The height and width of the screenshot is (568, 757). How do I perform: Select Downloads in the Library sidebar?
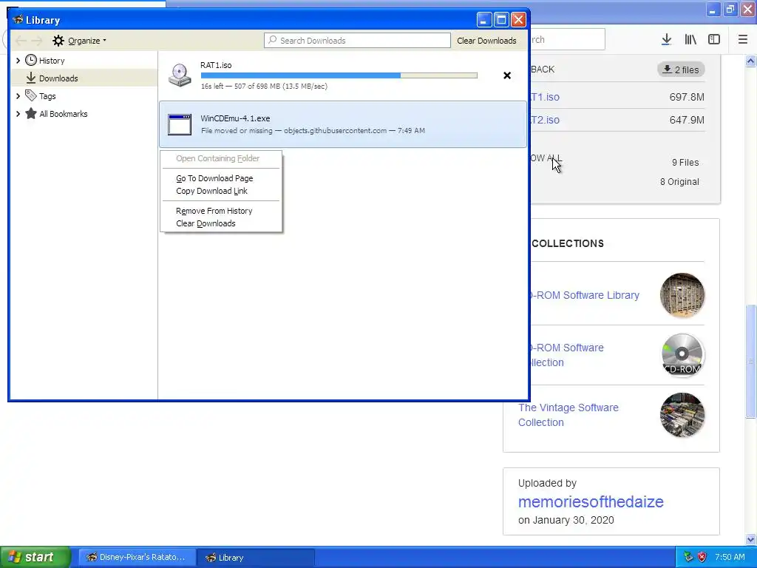[84, 78]
